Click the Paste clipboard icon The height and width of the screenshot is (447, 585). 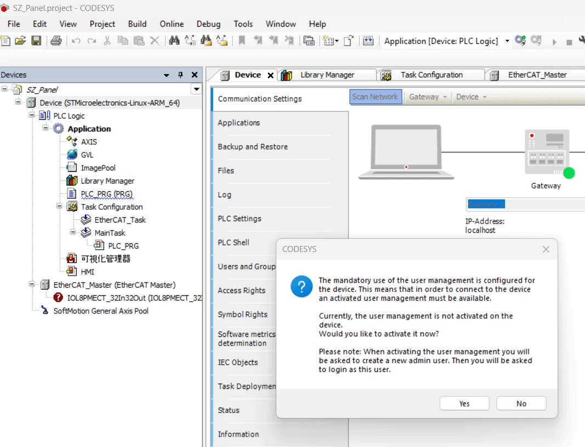[x=139, y=41]
